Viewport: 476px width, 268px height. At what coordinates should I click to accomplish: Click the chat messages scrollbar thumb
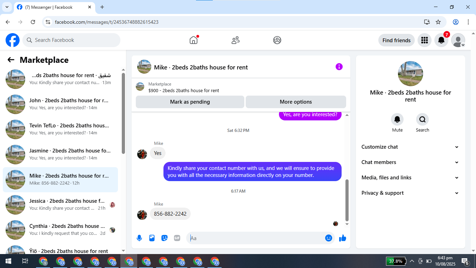[347, 200]
